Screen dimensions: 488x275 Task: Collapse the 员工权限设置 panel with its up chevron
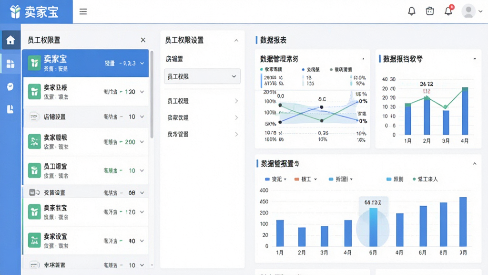point(236,40)
